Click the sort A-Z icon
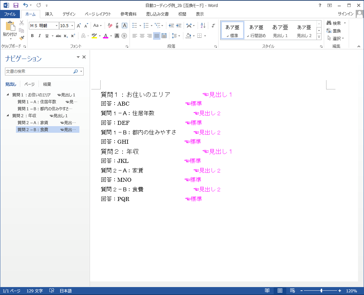 click(203, 25)
